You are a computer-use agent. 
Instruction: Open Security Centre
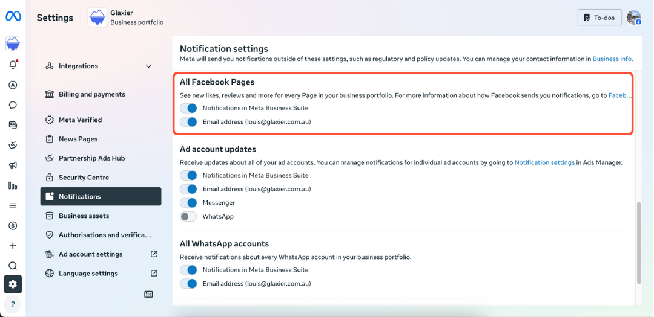[101, 178]
